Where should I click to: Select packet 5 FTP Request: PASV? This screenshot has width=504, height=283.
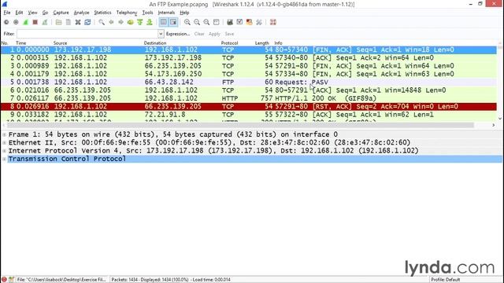tap(249, 82)
